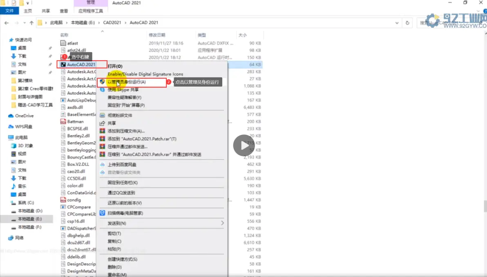Click the vertical scrollbar thumb on the right
This screenshot has height=277, width=487.
coord(485,206)
